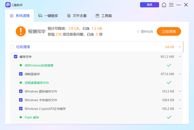Click the 登录 login button
Viewport: 194px width, 130px height.
[x=149, y=5]
